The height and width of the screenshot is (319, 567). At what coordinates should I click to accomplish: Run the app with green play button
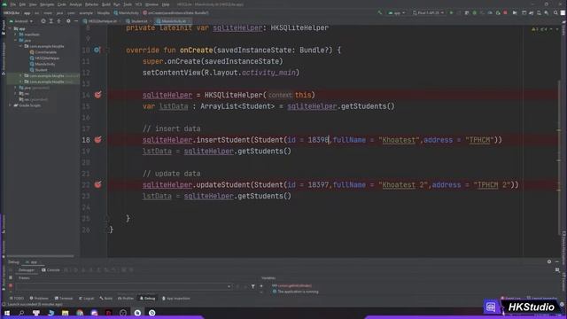[x=451, y=12]
